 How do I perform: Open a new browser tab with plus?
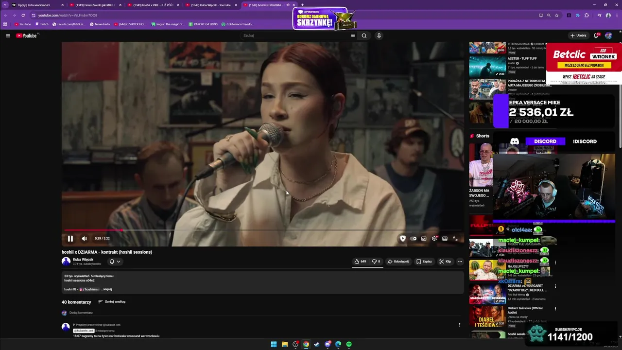302,5
